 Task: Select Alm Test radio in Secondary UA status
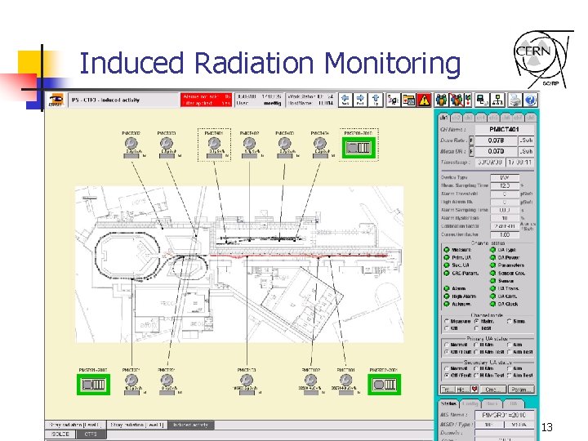509,375
